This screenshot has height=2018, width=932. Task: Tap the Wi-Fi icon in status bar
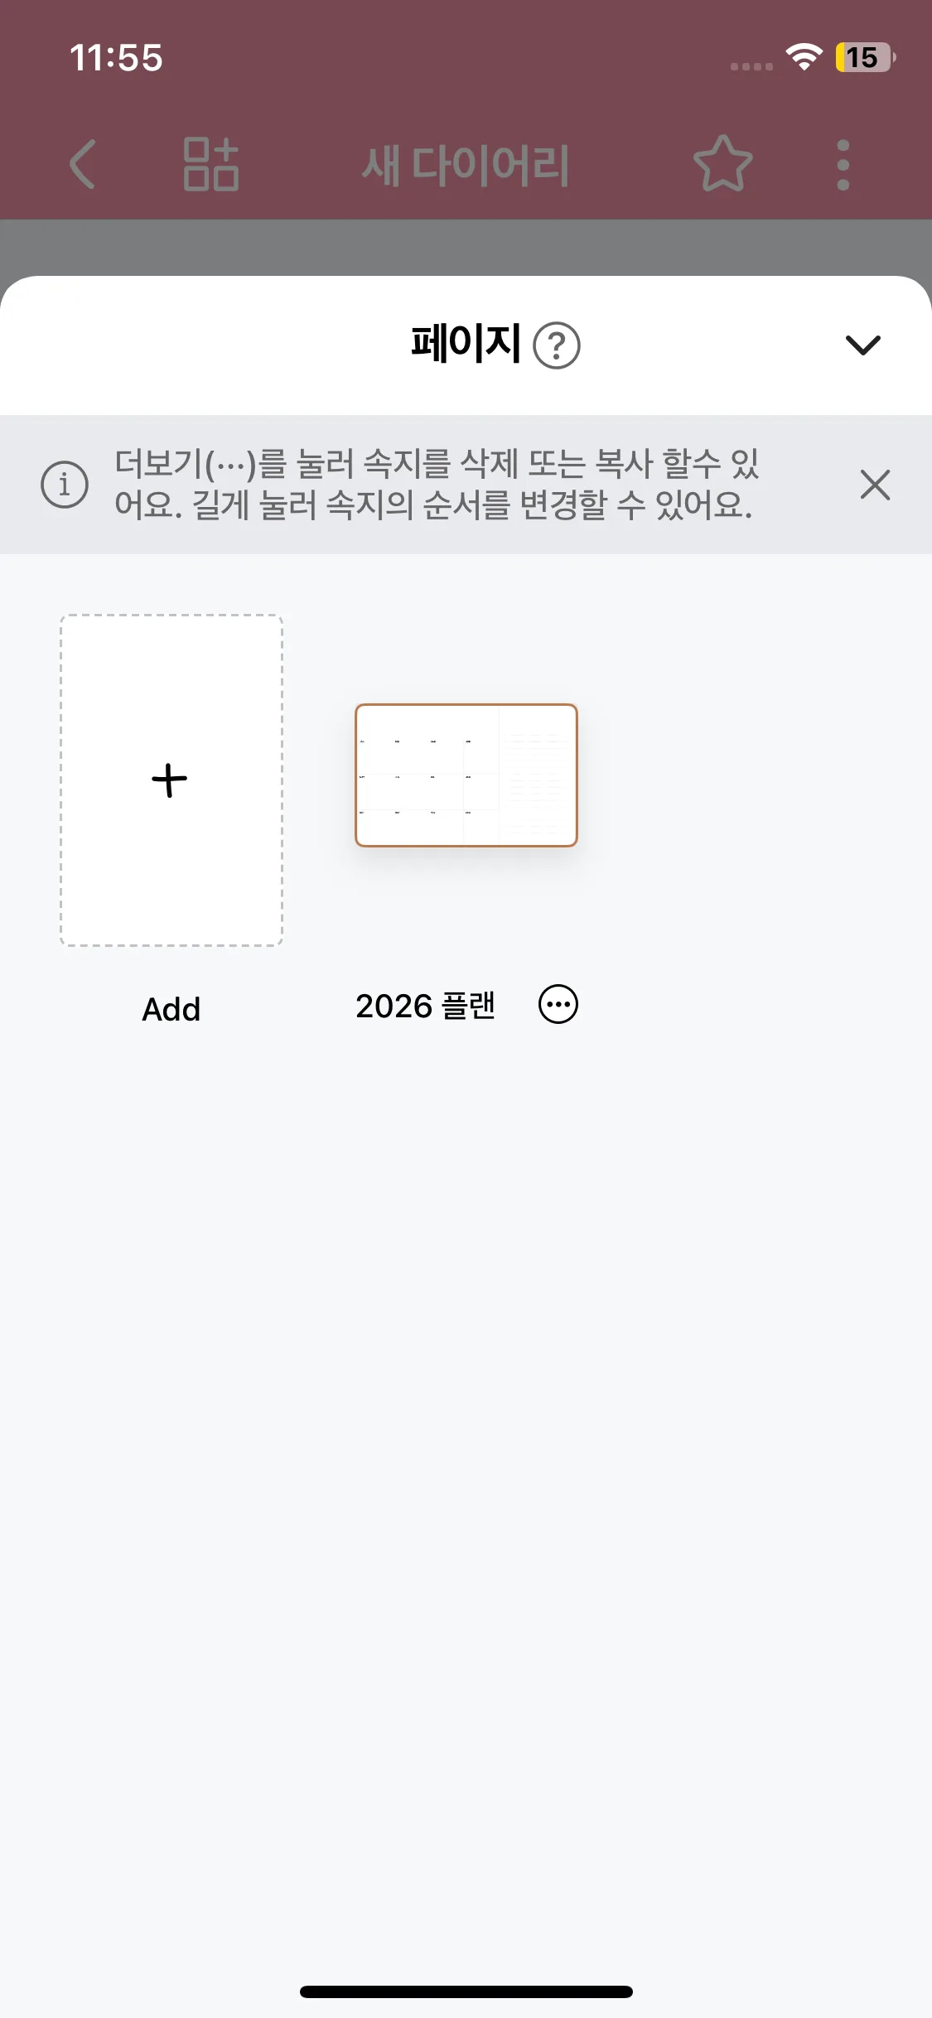coord(803,56)
